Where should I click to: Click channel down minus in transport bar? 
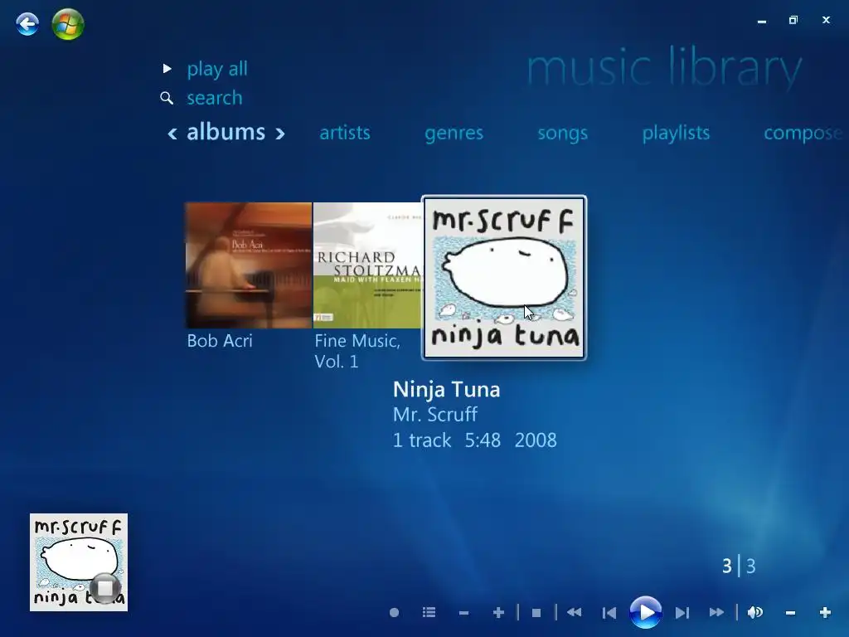[x=463, y=613]
